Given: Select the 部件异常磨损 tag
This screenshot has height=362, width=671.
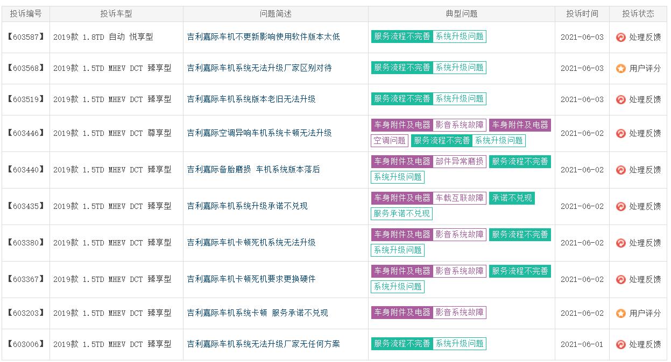Looking at the screenshot, I should (x=459, y=162).
